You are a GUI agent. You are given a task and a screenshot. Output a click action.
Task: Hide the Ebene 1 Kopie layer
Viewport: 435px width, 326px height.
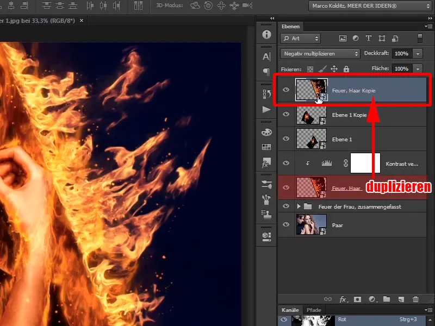[x=286, y=114]
